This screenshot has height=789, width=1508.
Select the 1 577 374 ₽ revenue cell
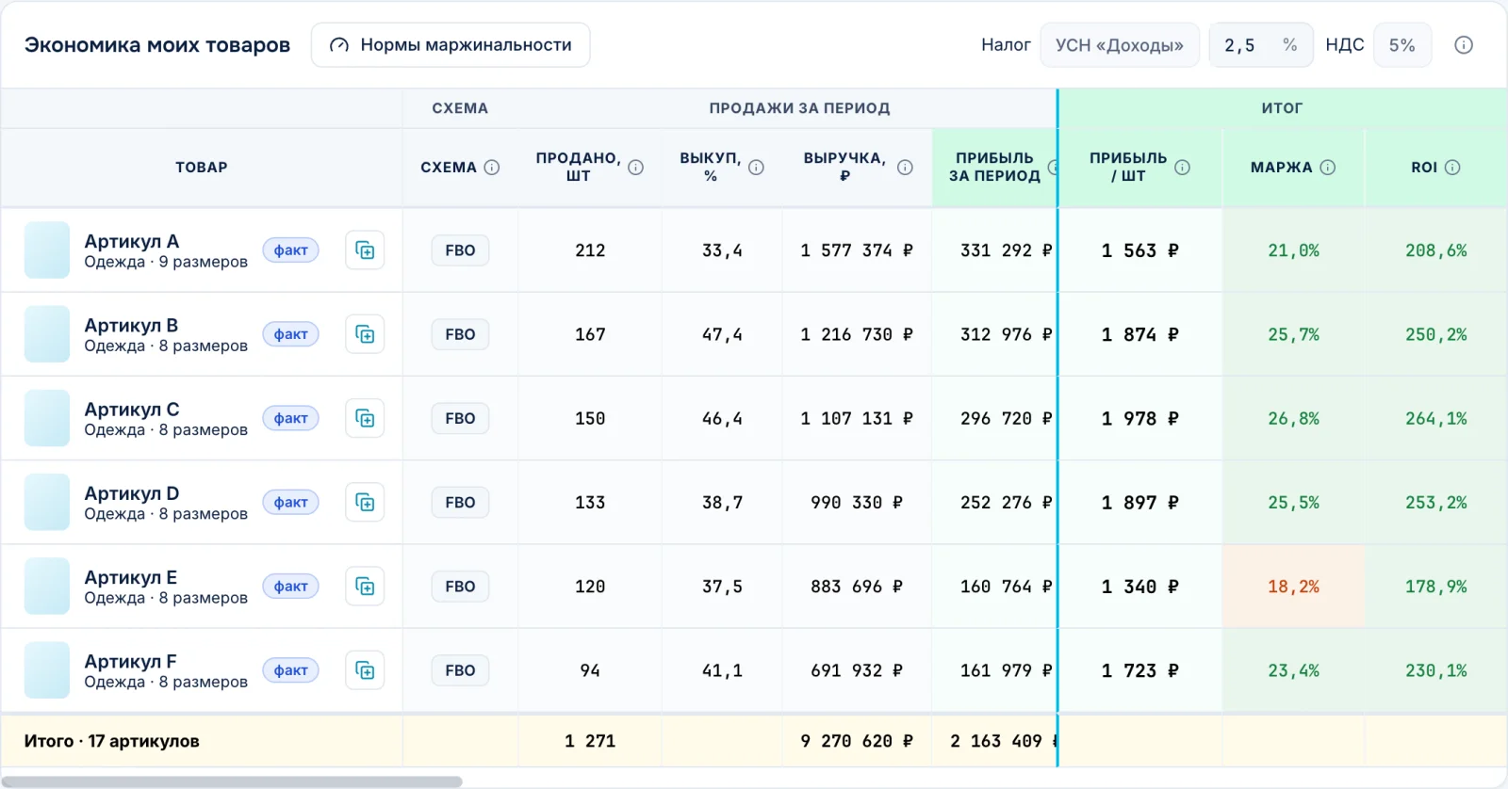click(857, 250)
